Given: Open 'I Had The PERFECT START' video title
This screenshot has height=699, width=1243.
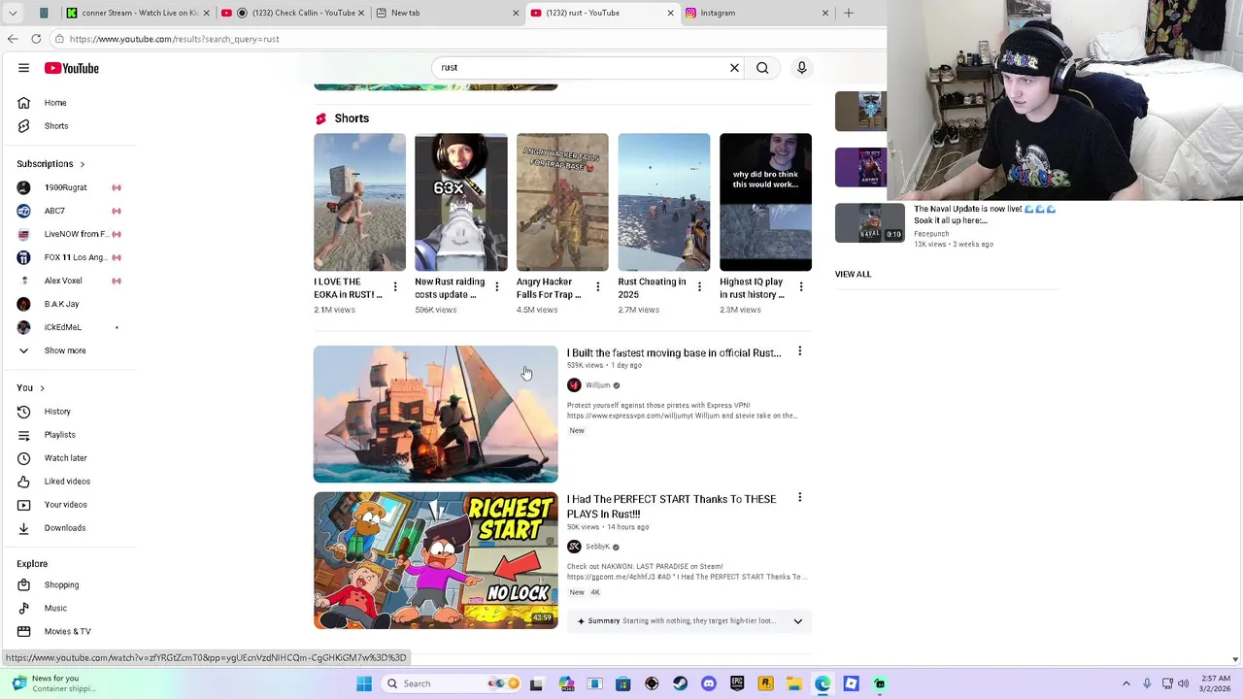Looking at the screenshot, I should click(672, 507).
